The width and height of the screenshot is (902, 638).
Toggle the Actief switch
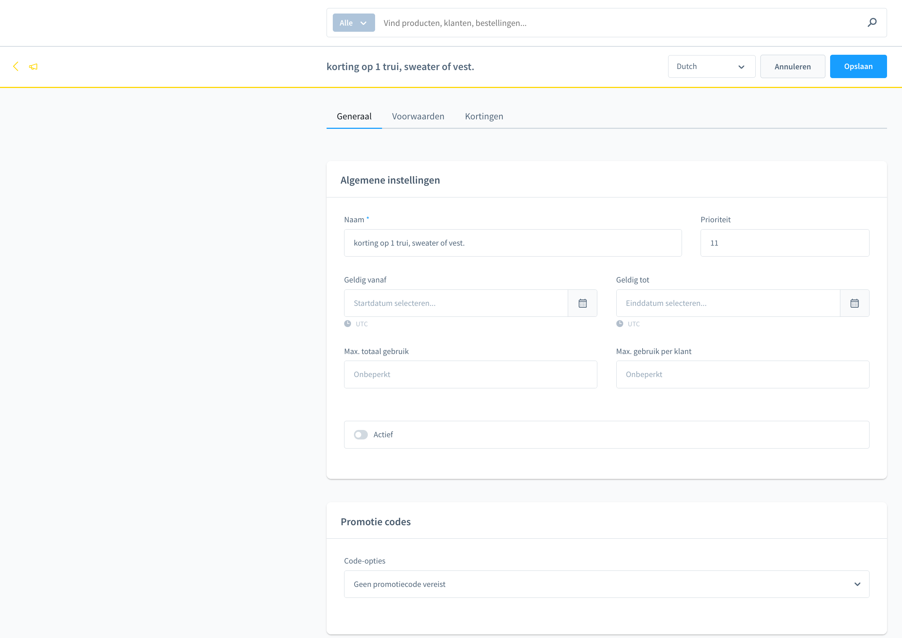[x=361, y=434]
